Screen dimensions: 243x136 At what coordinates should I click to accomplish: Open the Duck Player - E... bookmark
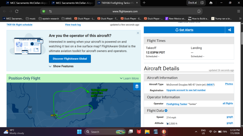point(131,19)
